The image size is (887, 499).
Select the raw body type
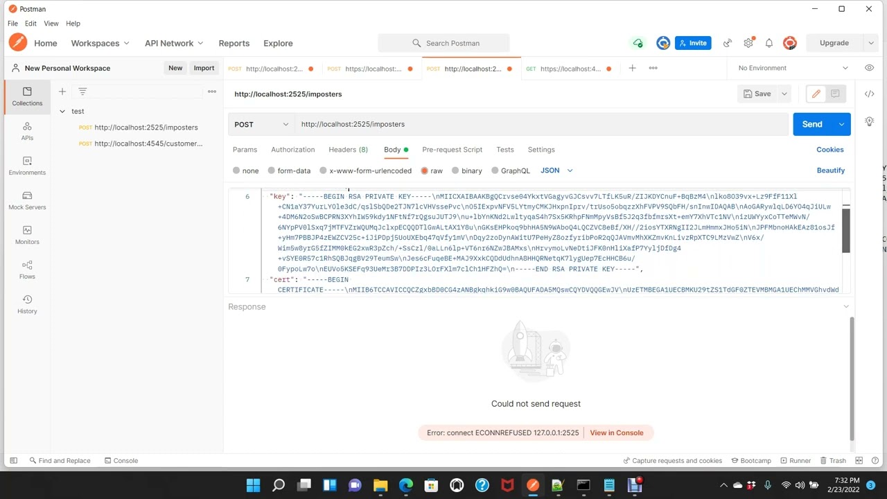tap(432, 170)
